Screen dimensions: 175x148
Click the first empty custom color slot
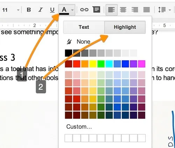click(x=69, y=138)
